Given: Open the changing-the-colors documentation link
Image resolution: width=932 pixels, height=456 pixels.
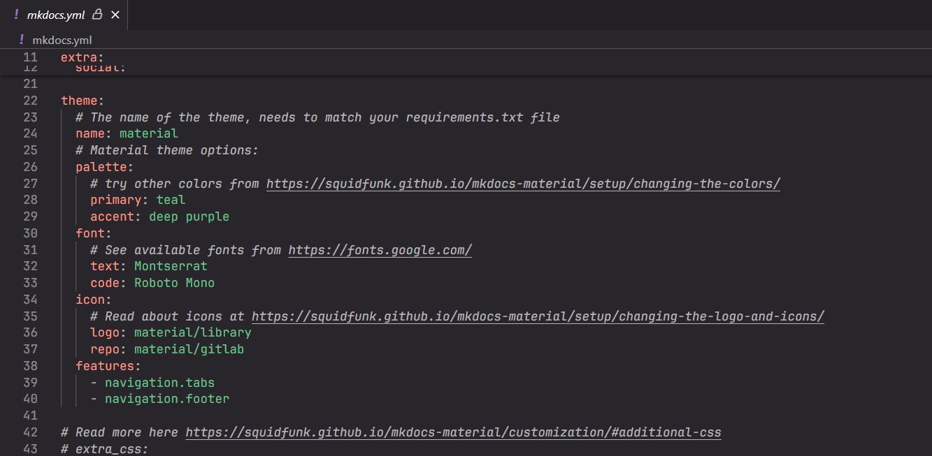Looking at the screenshot, I should pos(523,184).
